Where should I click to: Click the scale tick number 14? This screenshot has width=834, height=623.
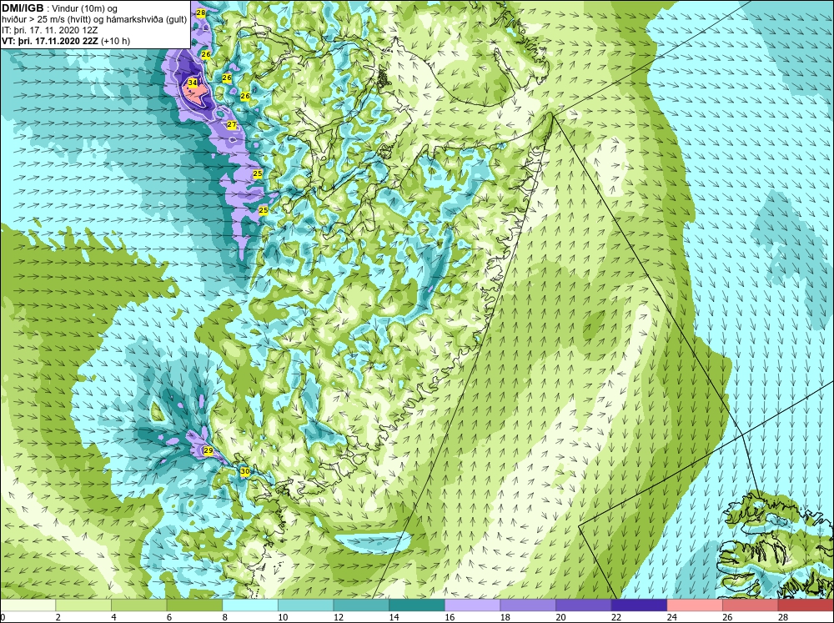pos(394,617)
